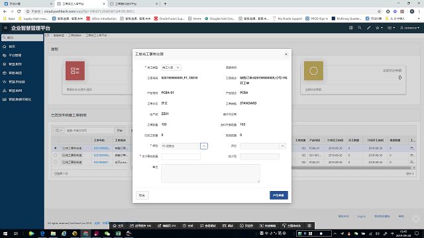Click the grid icon in top navigation bar
Viewport: 424px width, 238px height.
coord(350,28)
